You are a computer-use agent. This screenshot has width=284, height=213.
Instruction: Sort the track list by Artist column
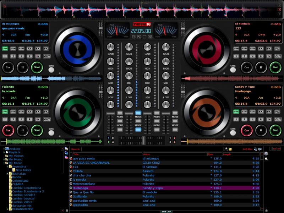[x=175, y=154]
